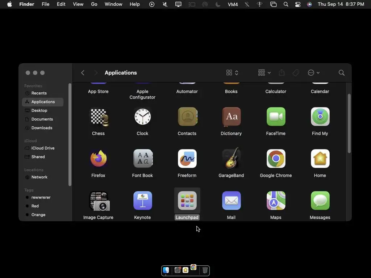
Task: Select Documents in the sidebar
Action: (43, 119)
